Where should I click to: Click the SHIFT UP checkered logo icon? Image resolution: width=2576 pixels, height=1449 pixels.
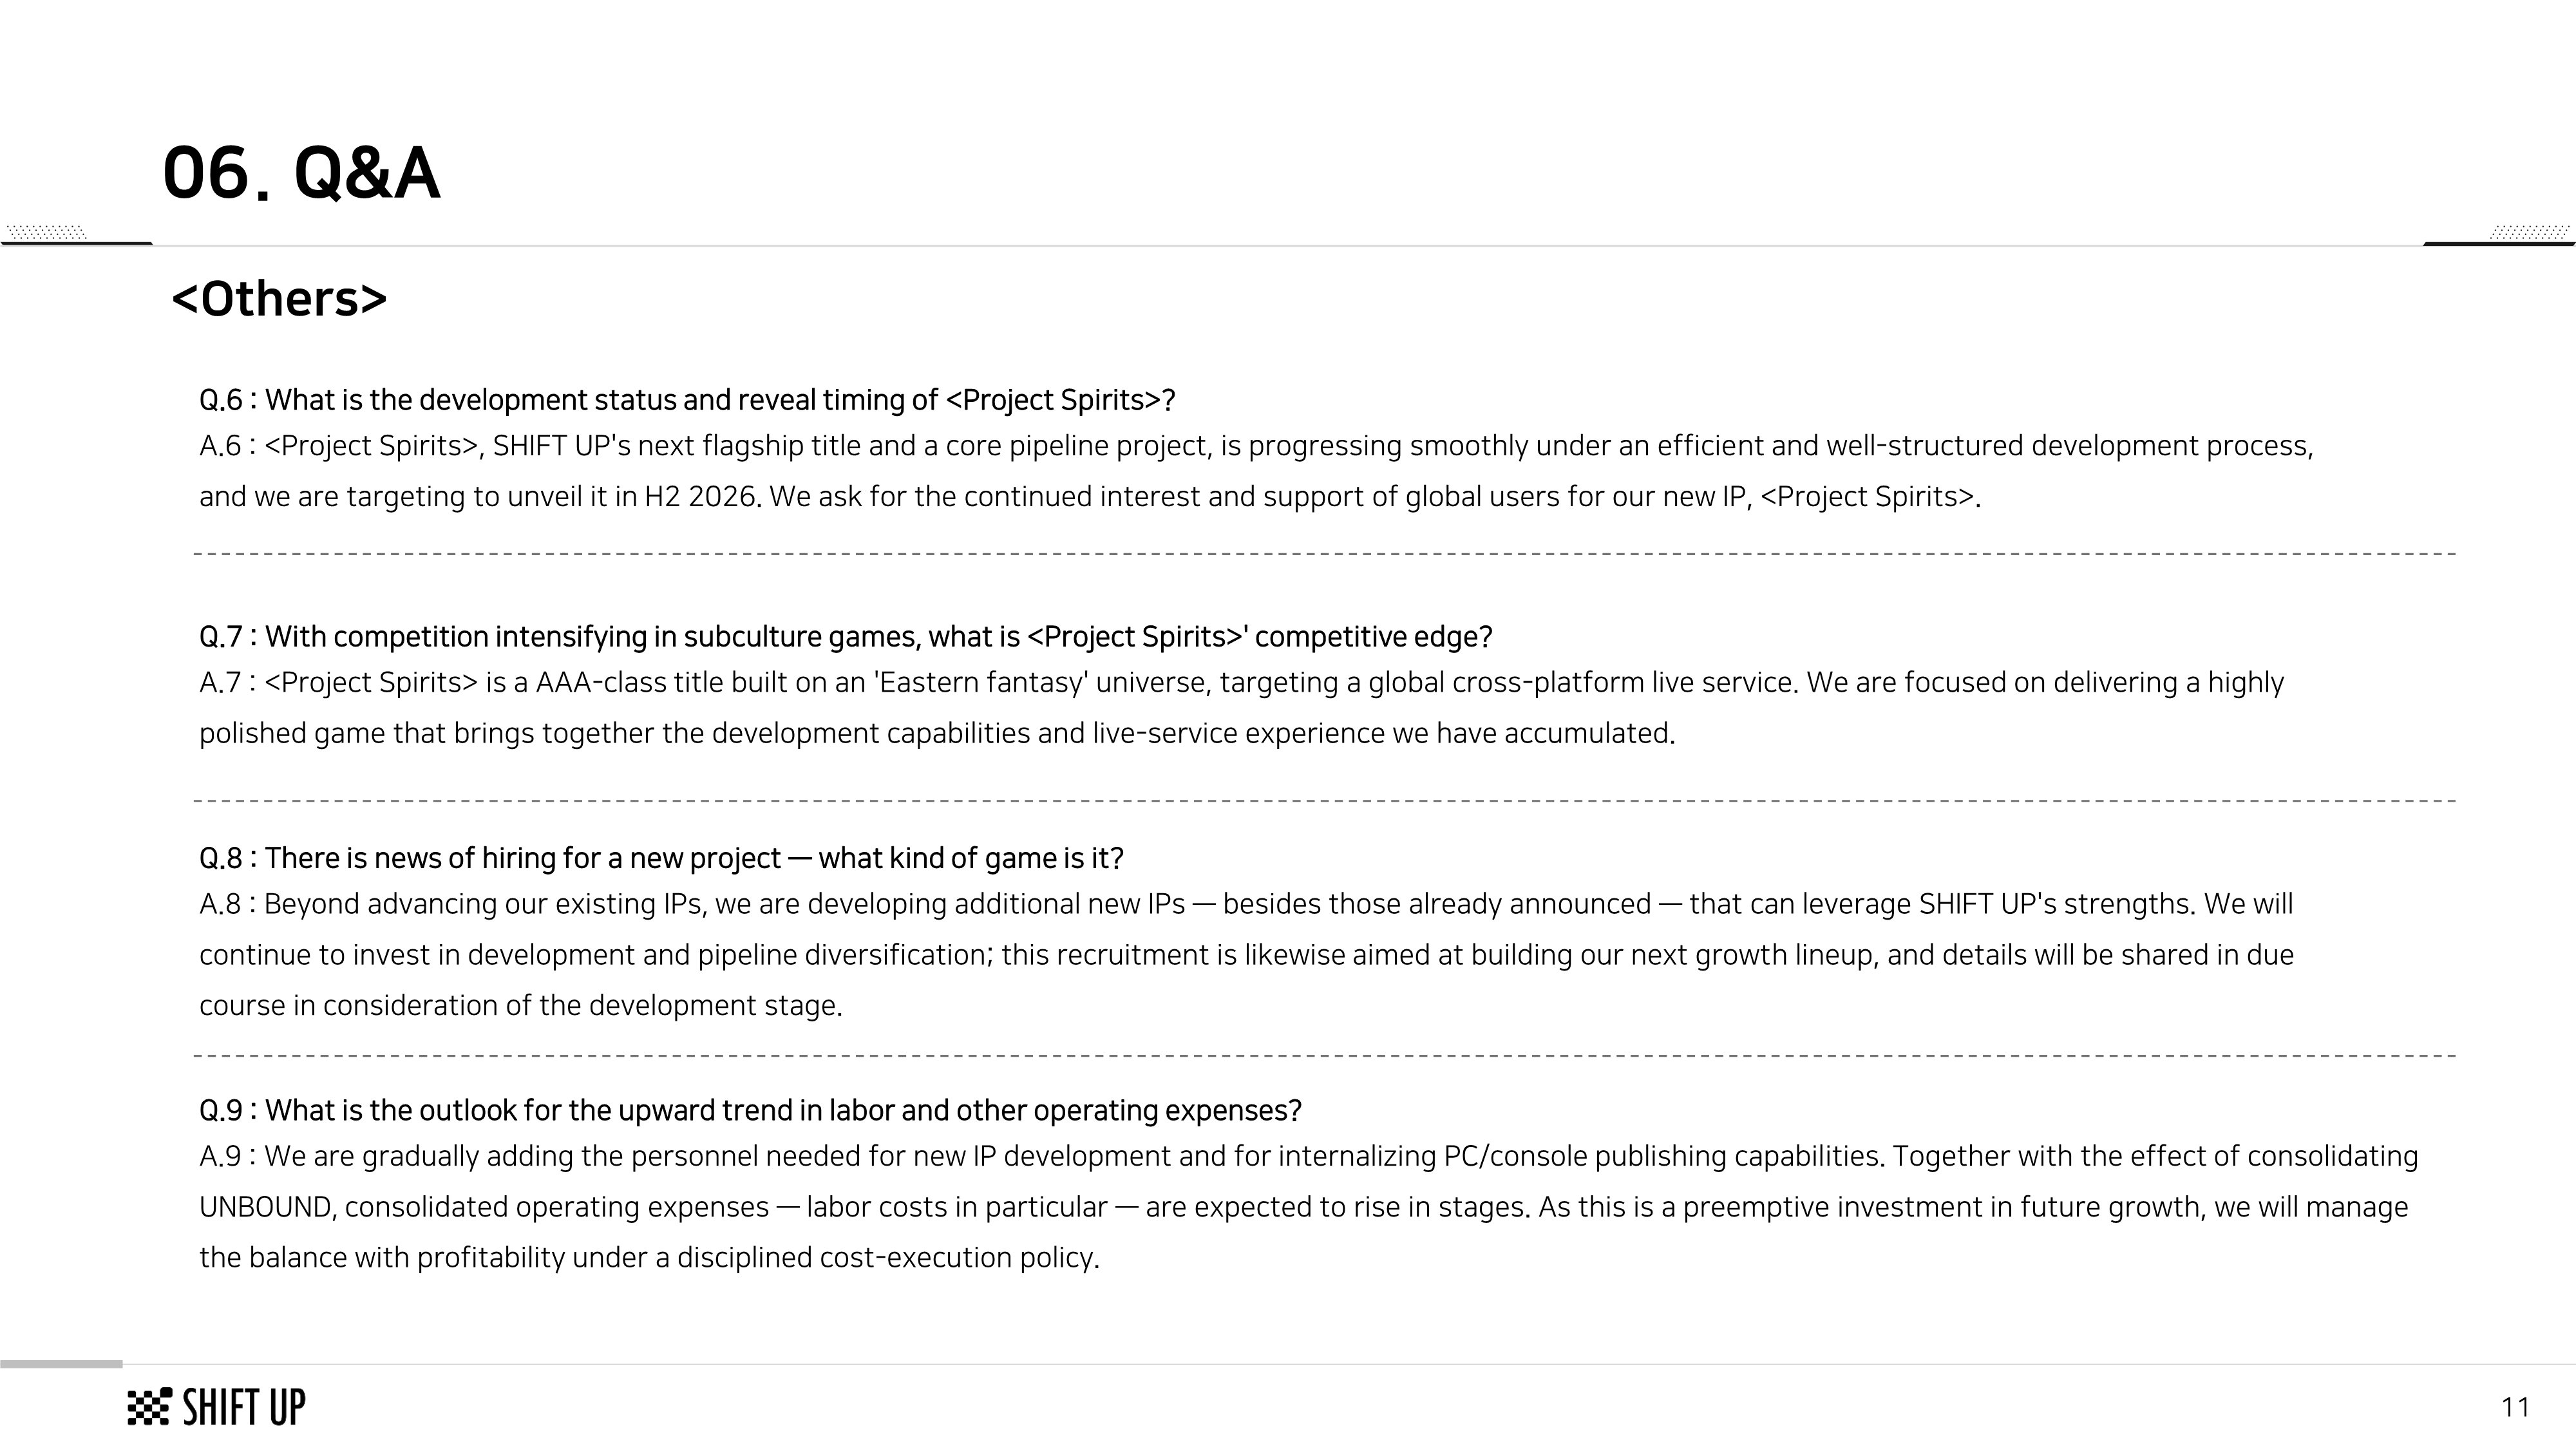[x=149, y=1406]
